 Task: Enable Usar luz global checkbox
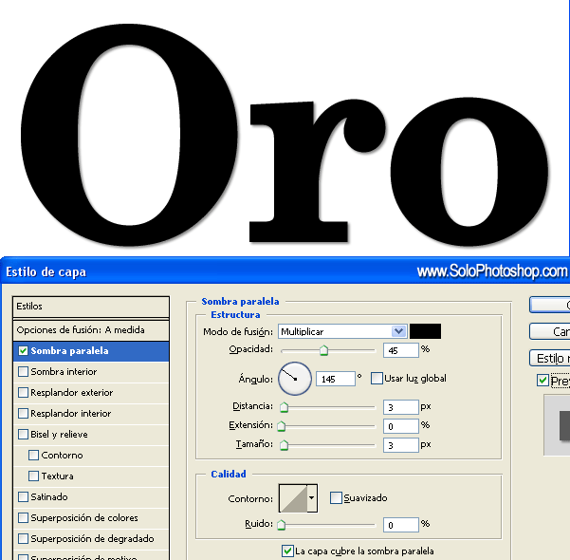pos(377,378)
